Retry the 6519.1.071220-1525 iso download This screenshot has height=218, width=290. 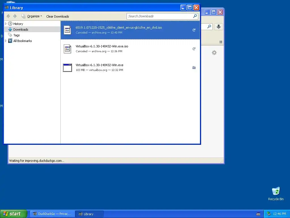click(x=194, y=30)
